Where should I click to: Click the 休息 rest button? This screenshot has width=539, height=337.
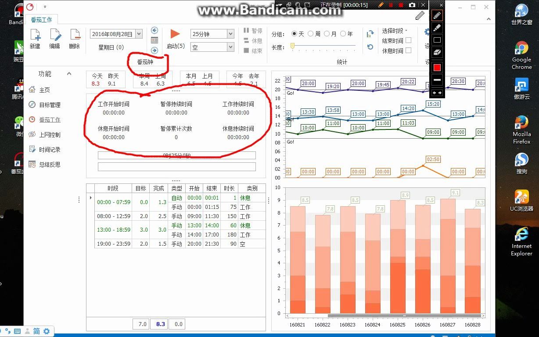click(253, 41)
